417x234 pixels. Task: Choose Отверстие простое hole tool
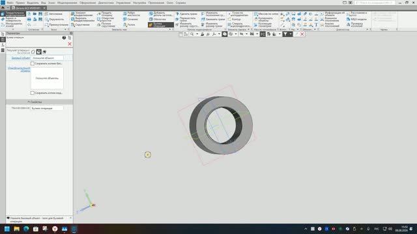coord(106,19)
